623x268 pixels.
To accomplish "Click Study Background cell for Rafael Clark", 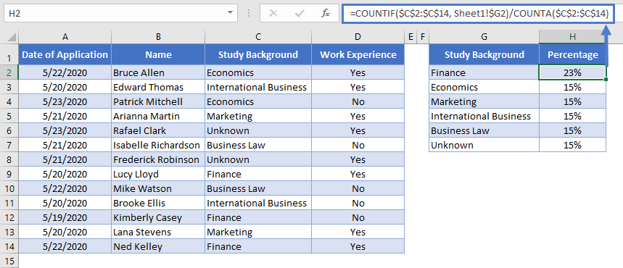I will 258,131.
